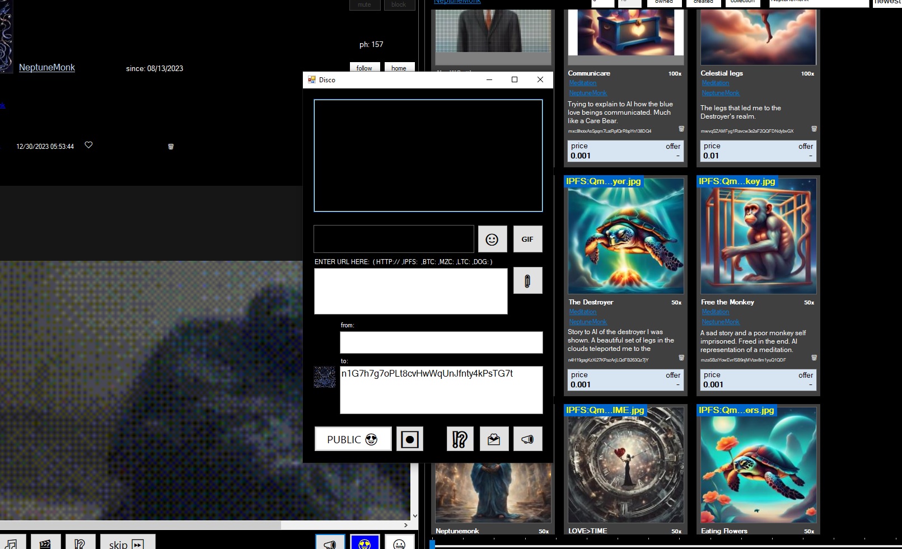
Task: Click the clapperboard video icon
Action: [x=45, y=543]
